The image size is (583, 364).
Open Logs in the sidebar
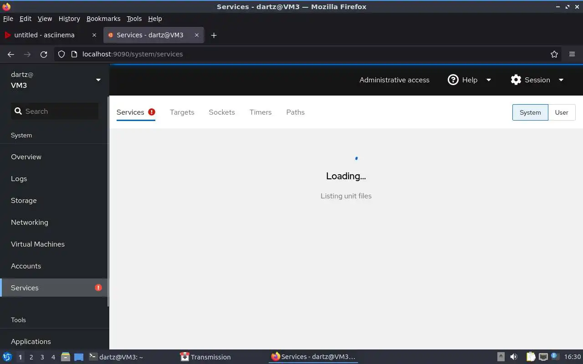tap(55, 179)
